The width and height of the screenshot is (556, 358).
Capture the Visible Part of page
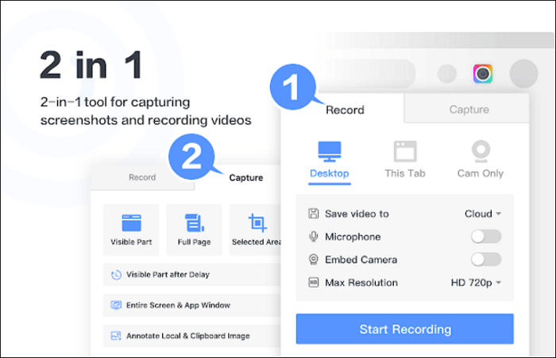coord(131,223)
